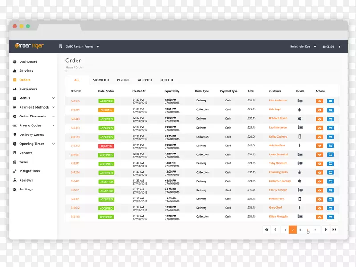This screenshot has height=267, width=356.
Task: Click the Taxes calculator icon
Action: point(15,162)
